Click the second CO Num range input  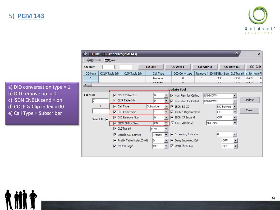[126, 67]
